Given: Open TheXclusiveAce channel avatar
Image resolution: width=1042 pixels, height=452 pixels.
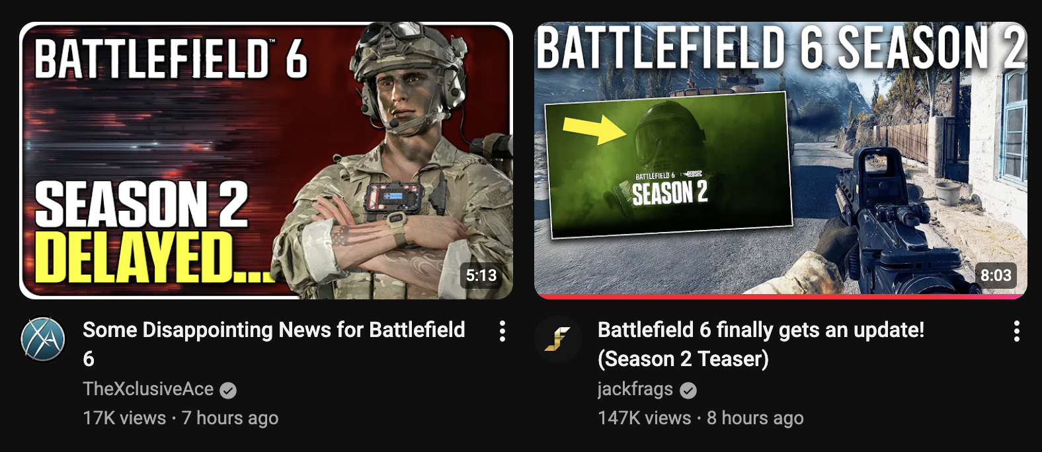Looking at the screenshot, I should pos(43,339).
